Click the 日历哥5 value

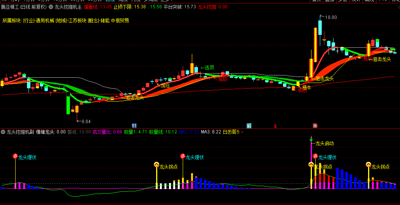point(233,132)
